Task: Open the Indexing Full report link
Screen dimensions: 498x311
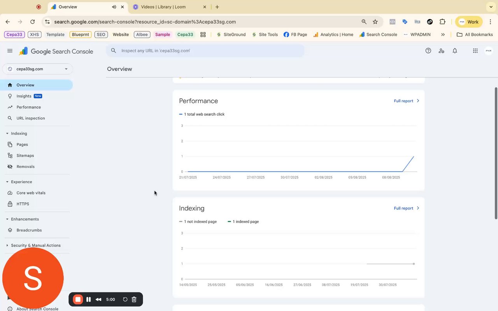Action: point(406,208)
